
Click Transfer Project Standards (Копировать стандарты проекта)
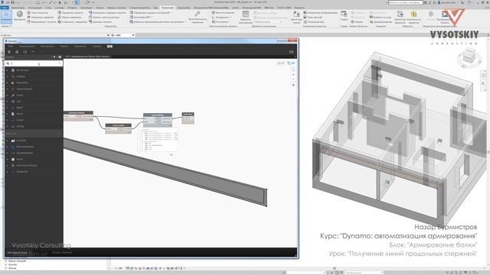pyautogui.click(x=107, y=13)
